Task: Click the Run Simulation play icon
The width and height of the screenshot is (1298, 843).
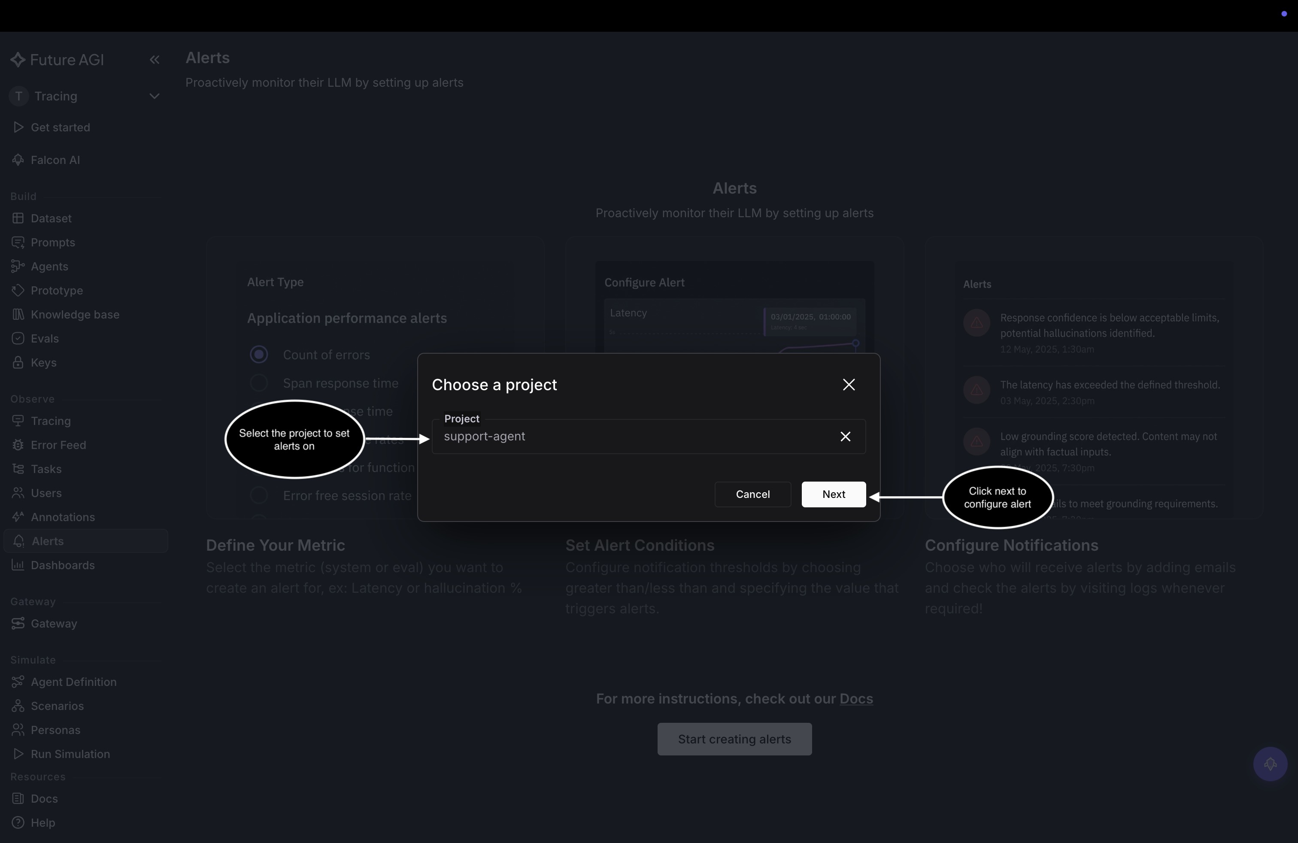Action: point(18,754)
